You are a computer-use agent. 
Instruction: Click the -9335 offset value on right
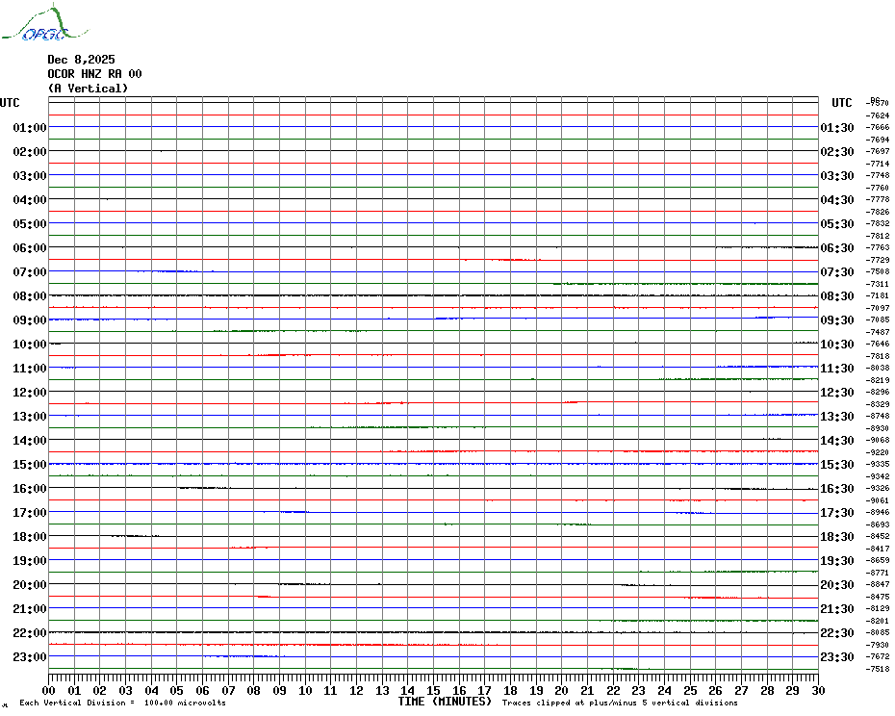coord(879,465)
